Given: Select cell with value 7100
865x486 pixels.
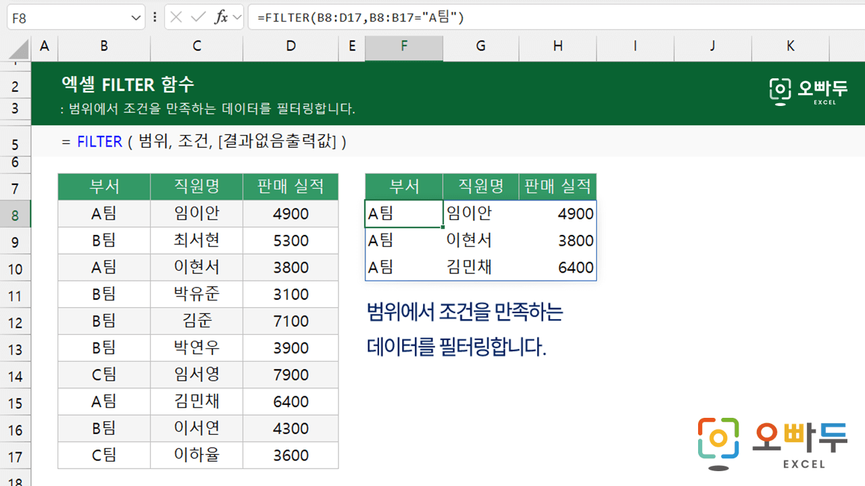Looking at the screenshot, I should point(291,321).
